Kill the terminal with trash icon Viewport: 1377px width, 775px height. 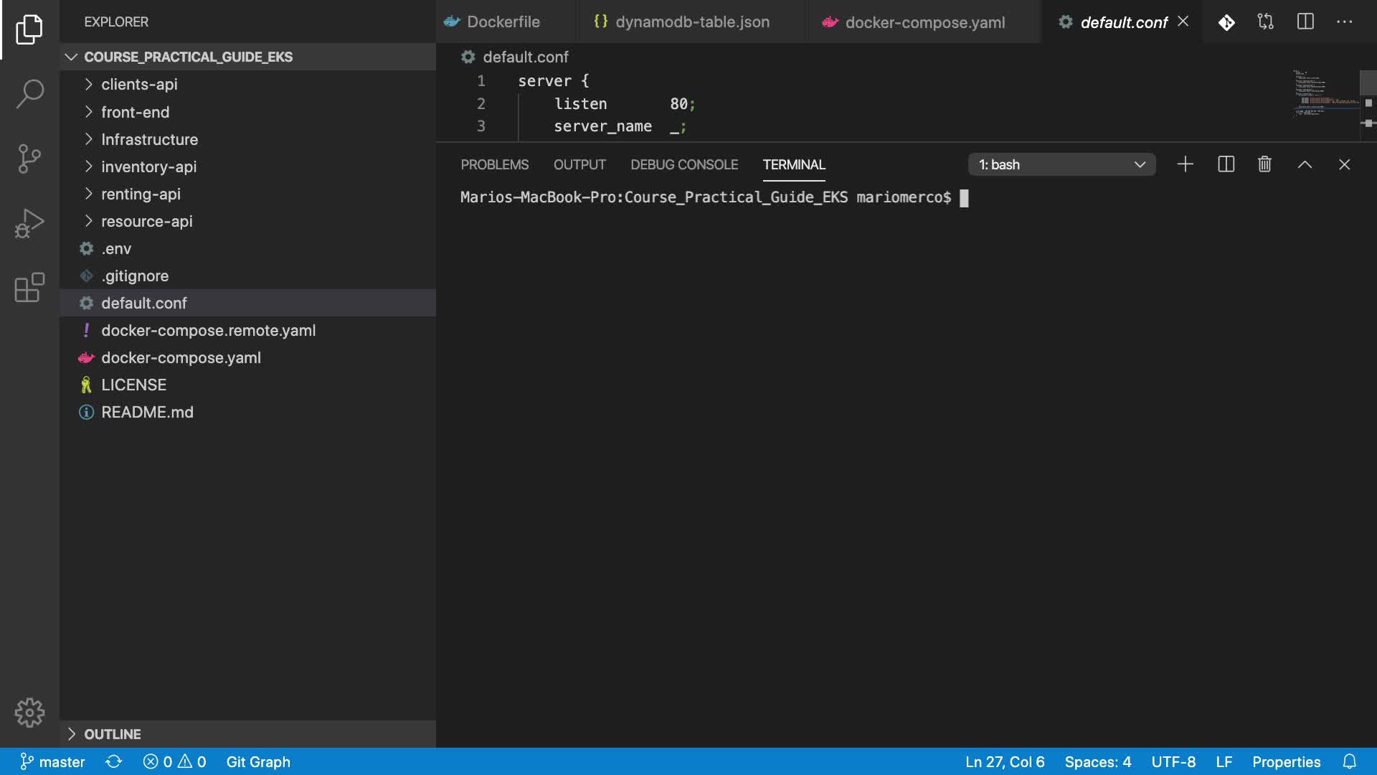[x=1264, y=164]
